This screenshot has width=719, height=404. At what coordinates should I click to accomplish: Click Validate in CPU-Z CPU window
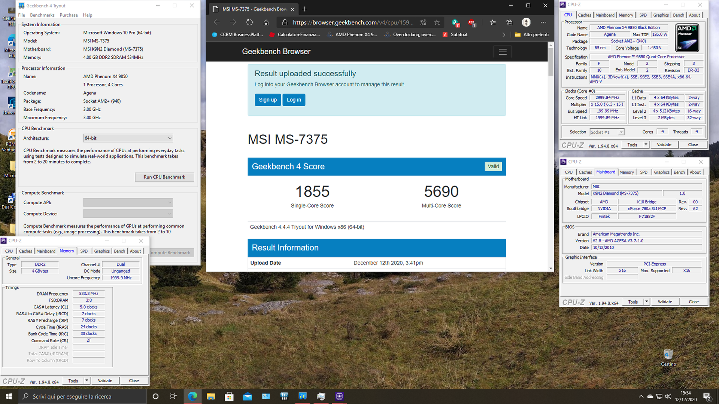(664, 145)
